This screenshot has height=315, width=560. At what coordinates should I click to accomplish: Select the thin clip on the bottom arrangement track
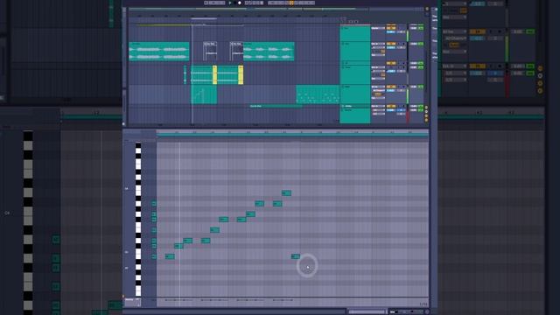(276, 106)
